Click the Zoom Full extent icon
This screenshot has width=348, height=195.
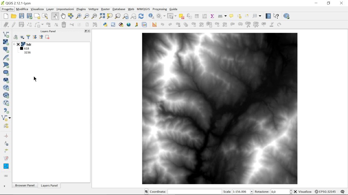(x=102, y=16)
